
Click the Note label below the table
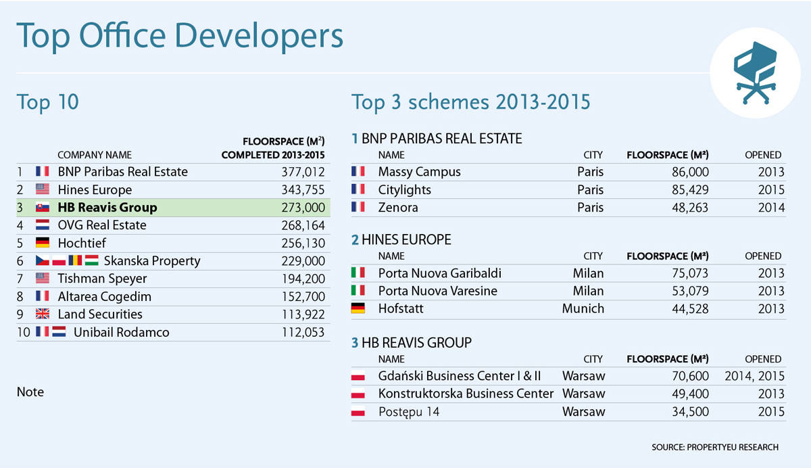[x=30, y=392]
